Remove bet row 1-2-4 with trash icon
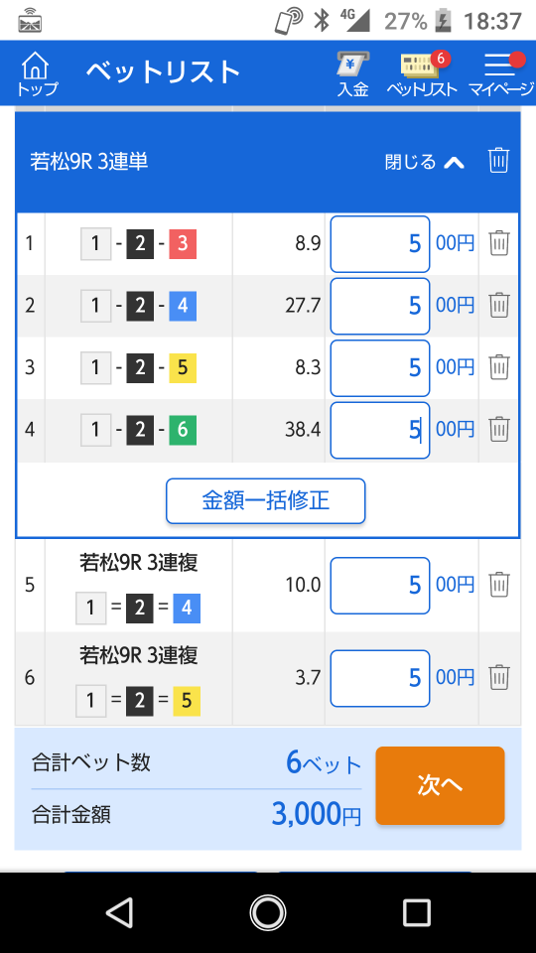This screenshot has height=953, width=536. tap(499, 305)
